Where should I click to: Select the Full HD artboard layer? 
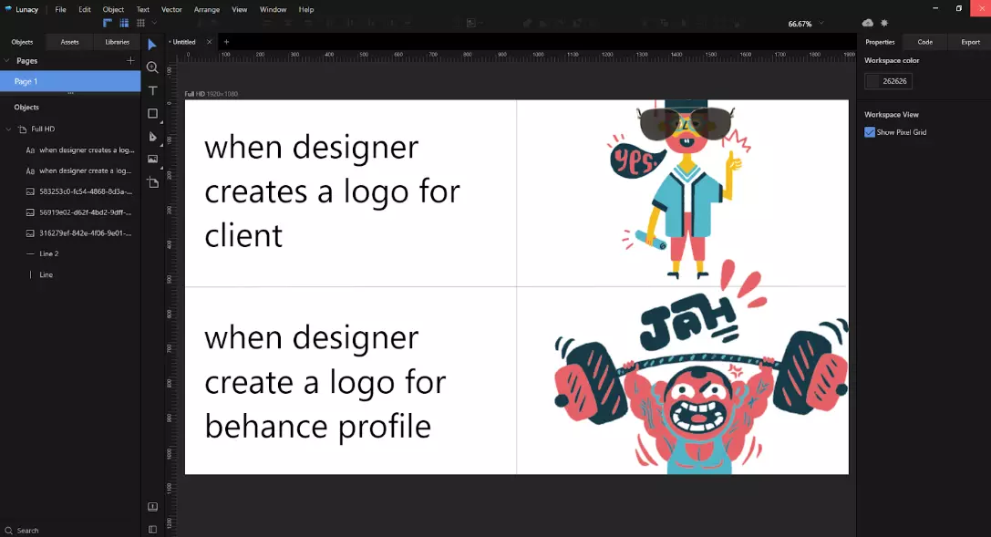tap(70, 129)
